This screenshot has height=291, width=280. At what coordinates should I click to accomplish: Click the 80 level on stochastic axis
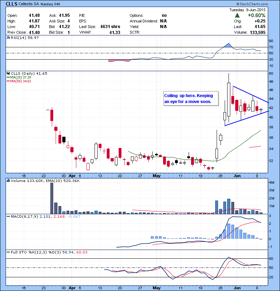[x=271, y=258]
